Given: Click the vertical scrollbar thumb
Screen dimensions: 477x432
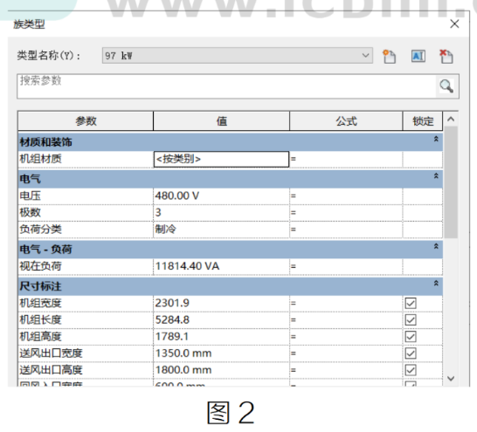Looking at the screenshot, I should click(451, 182).
